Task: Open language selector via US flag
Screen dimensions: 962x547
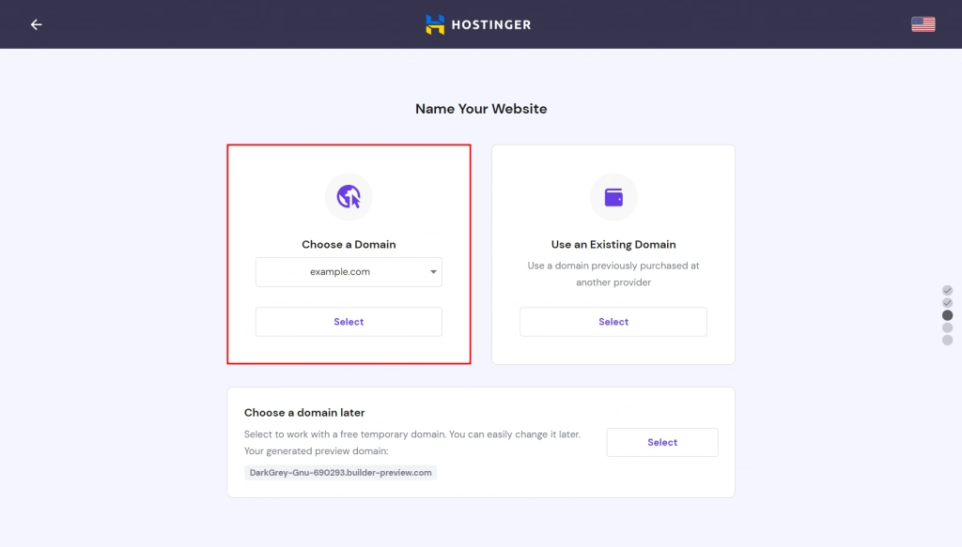Action: pos(923,23)
